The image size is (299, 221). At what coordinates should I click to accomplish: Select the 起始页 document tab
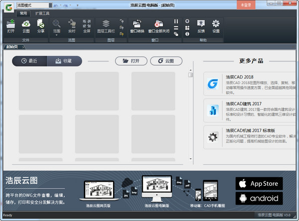[13, 47]
